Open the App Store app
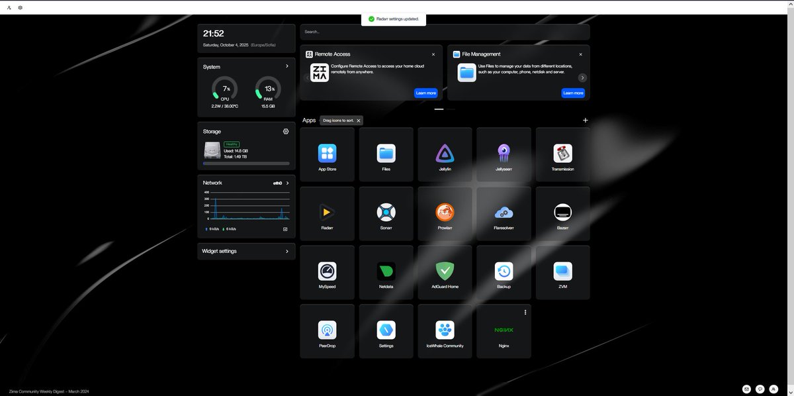This screenshot has height=396, width=794. pos(327,155)
